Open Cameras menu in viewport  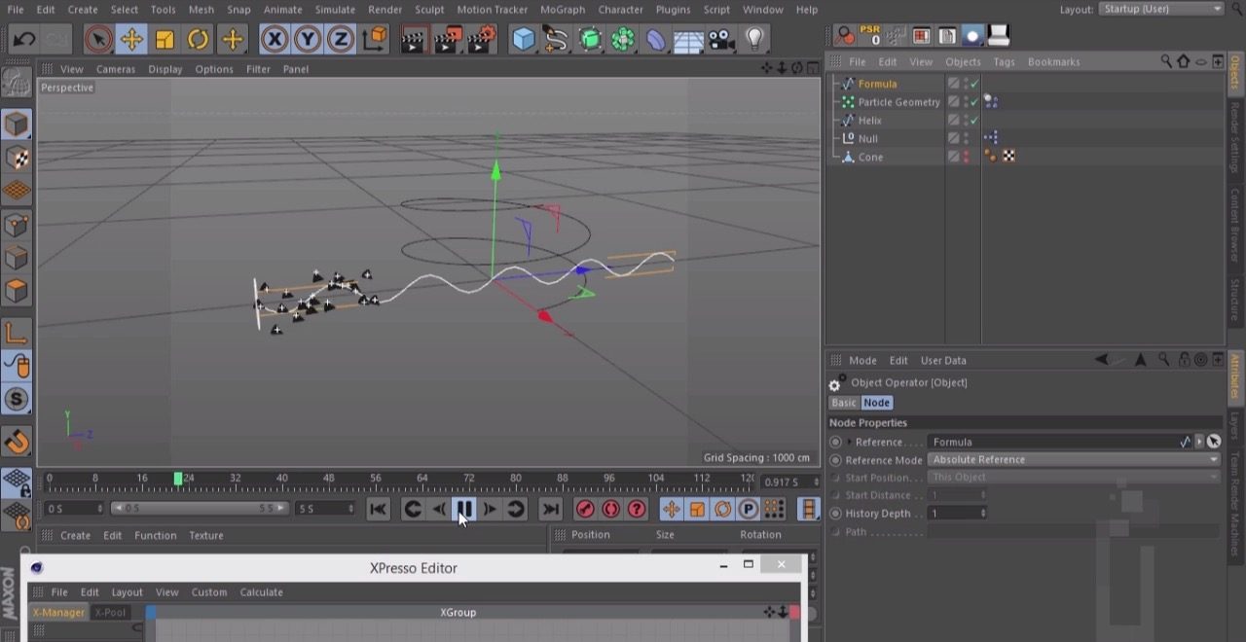pyautogui.click(x=116, y=69)
